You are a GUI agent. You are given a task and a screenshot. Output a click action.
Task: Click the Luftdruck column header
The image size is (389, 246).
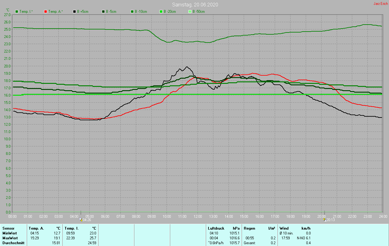coord(216,228)
